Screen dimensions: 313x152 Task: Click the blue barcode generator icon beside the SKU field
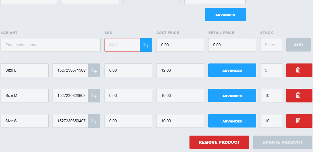coord(146,45)
